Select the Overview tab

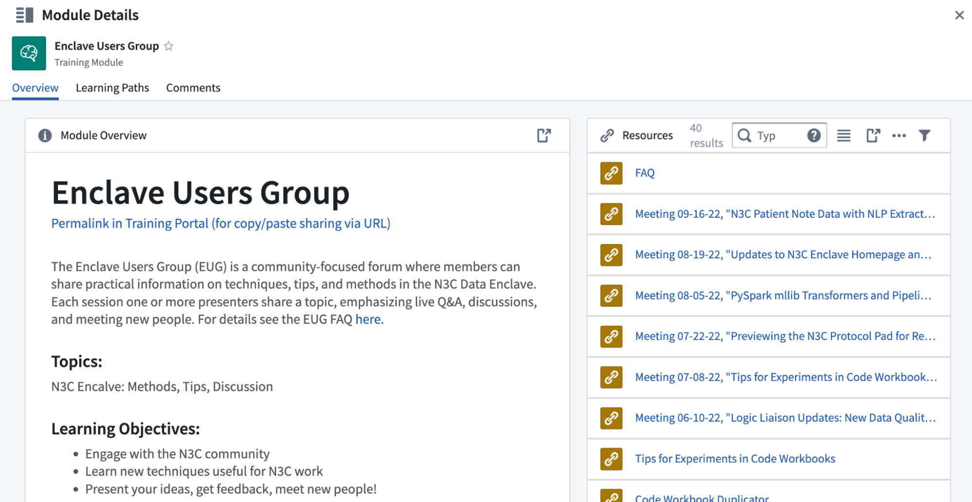click(35, 88)
